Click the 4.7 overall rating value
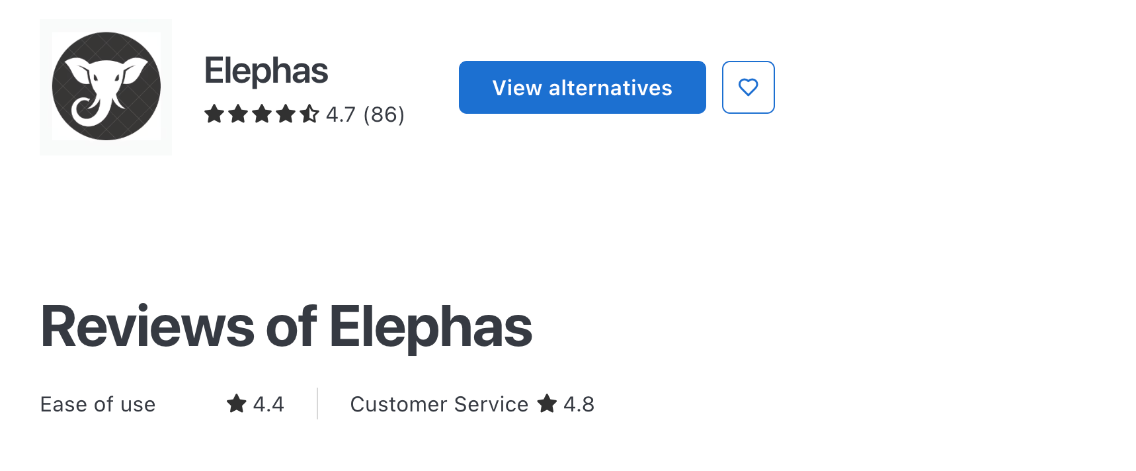This screenshot has height=471, width=1136. [341, 114]
